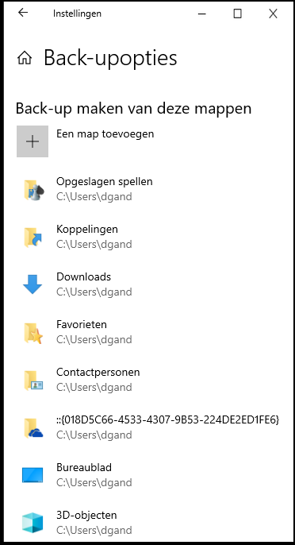Click the Favorieten star folder icon
The image size is (295, 545).
click(x=33, y=334)
